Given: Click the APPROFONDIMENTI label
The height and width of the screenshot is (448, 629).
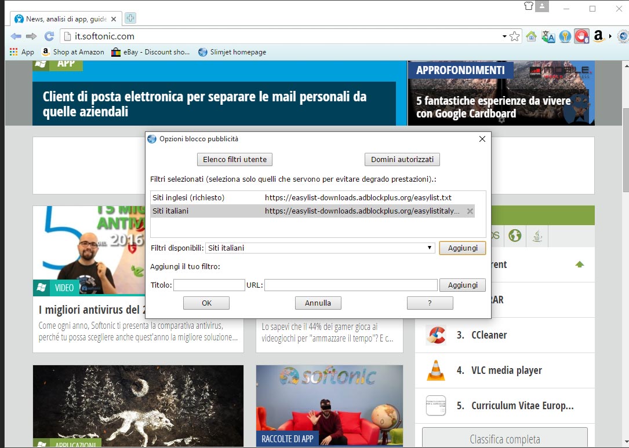Looking at the screenshot, I should 460,70.
